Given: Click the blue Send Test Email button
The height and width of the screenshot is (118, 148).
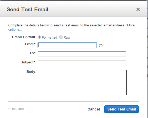Looking at the screenshot, I should tap(121, 109).
